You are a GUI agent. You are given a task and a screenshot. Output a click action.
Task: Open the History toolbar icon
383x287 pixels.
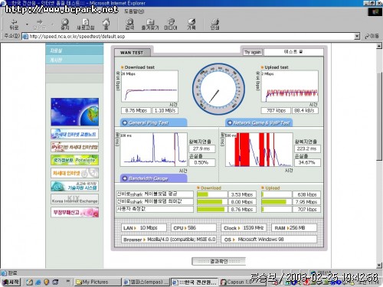coord(191,24)
